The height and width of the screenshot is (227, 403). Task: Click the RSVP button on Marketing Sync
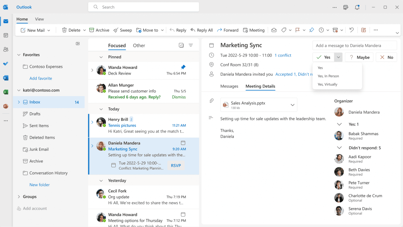coord(176,166)
